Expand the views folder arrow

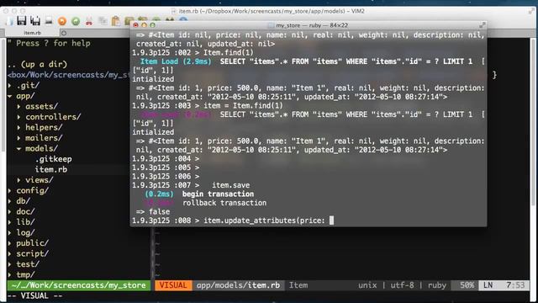point(18,180)
